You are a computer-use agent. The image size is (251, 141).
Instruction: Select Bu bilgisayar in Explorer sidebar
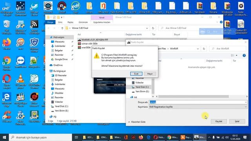[58, 71]
